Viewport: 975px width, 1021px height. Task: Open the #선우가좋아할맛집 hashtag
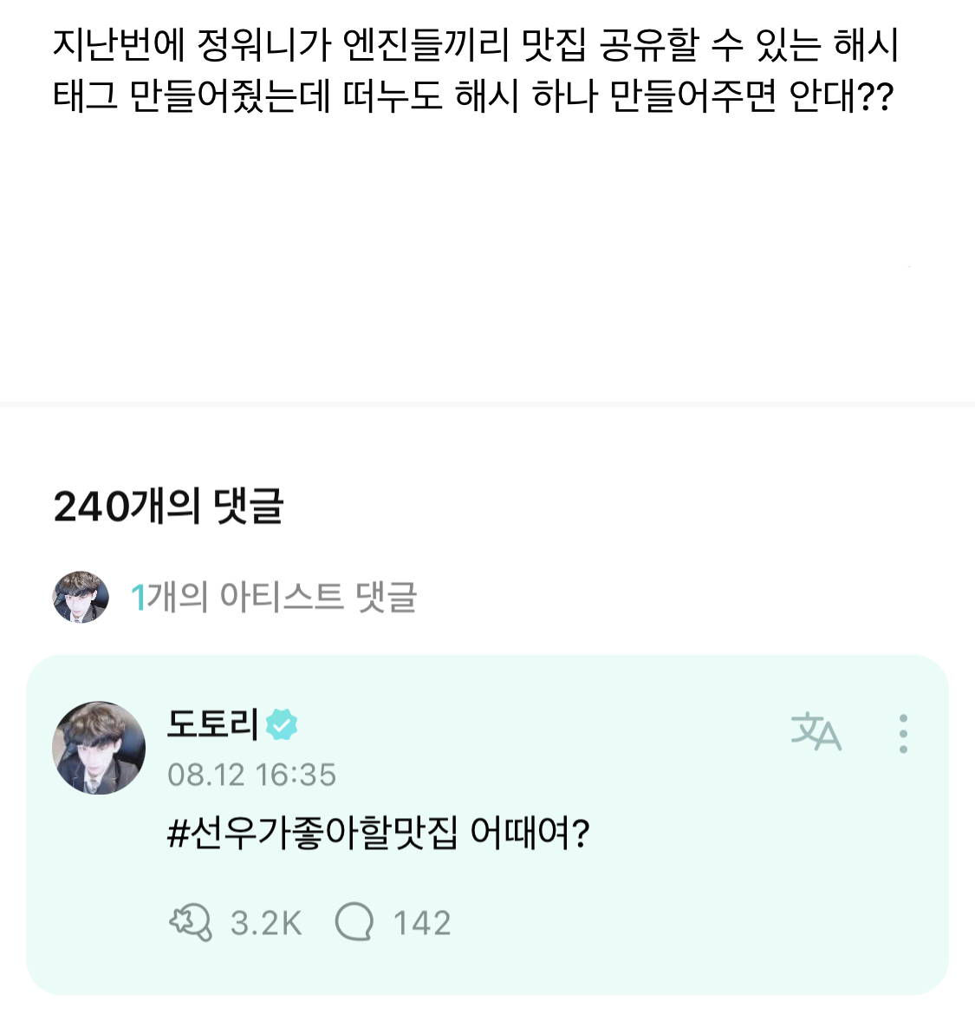point(312,834)
